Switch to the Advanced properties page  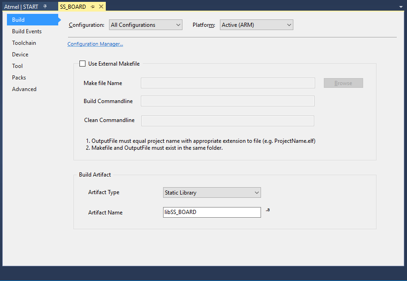[x=24, y=89]
